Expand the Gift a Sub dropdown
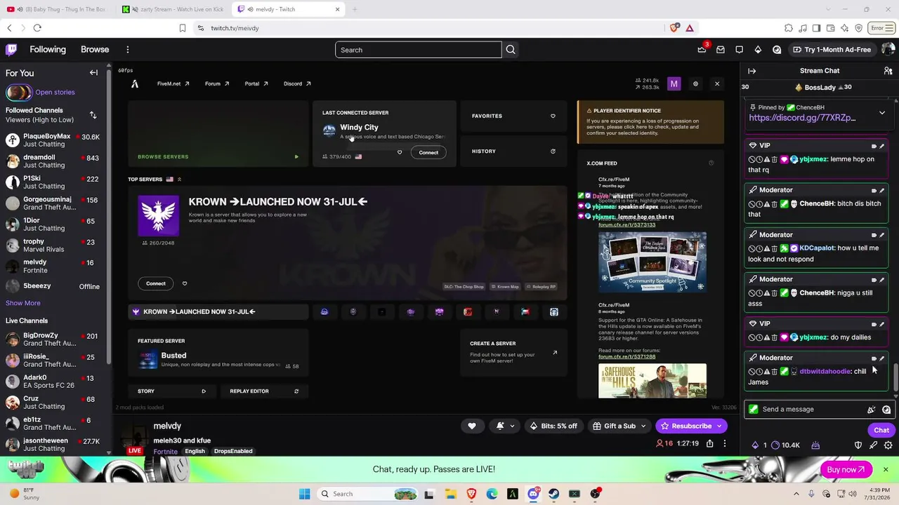Image resolution: width=899 pixels, height=505 pixels. (643, 426)
